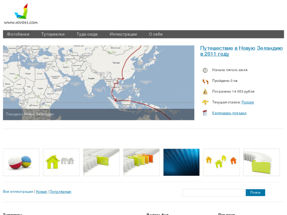Open the green folder with documents thumbnail

262,162
